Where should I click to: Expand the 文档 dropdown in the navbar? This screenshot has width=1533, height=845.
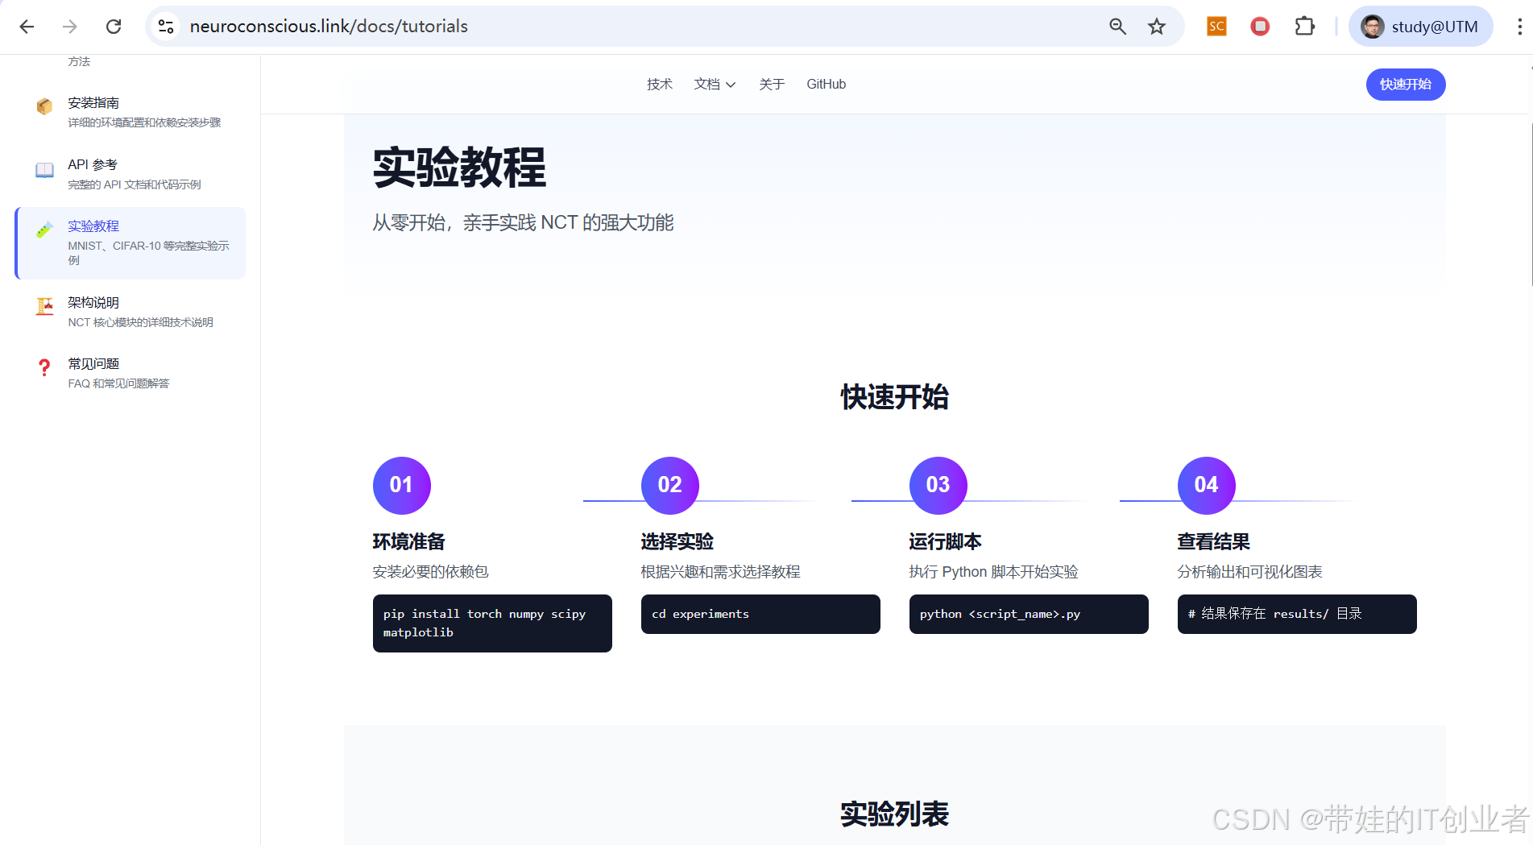714,84
